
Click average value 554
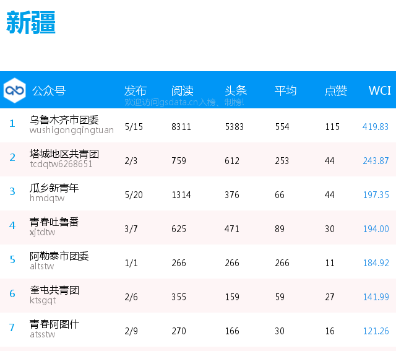click(x=282, y=127)
